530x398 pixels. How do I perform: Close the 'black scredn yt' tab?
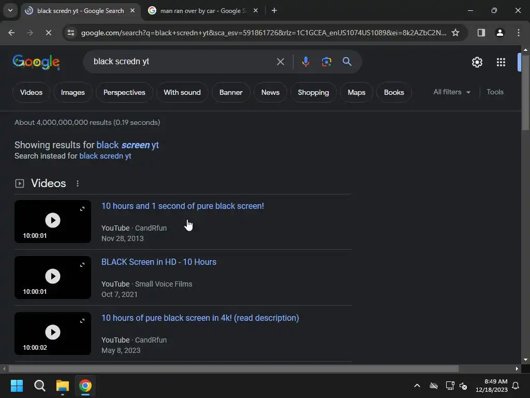[x=132, y=10]
